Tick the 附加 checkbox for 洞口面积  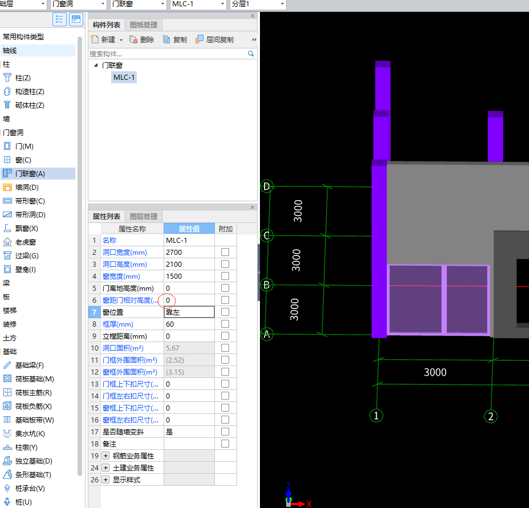click(x=225, y=348)
